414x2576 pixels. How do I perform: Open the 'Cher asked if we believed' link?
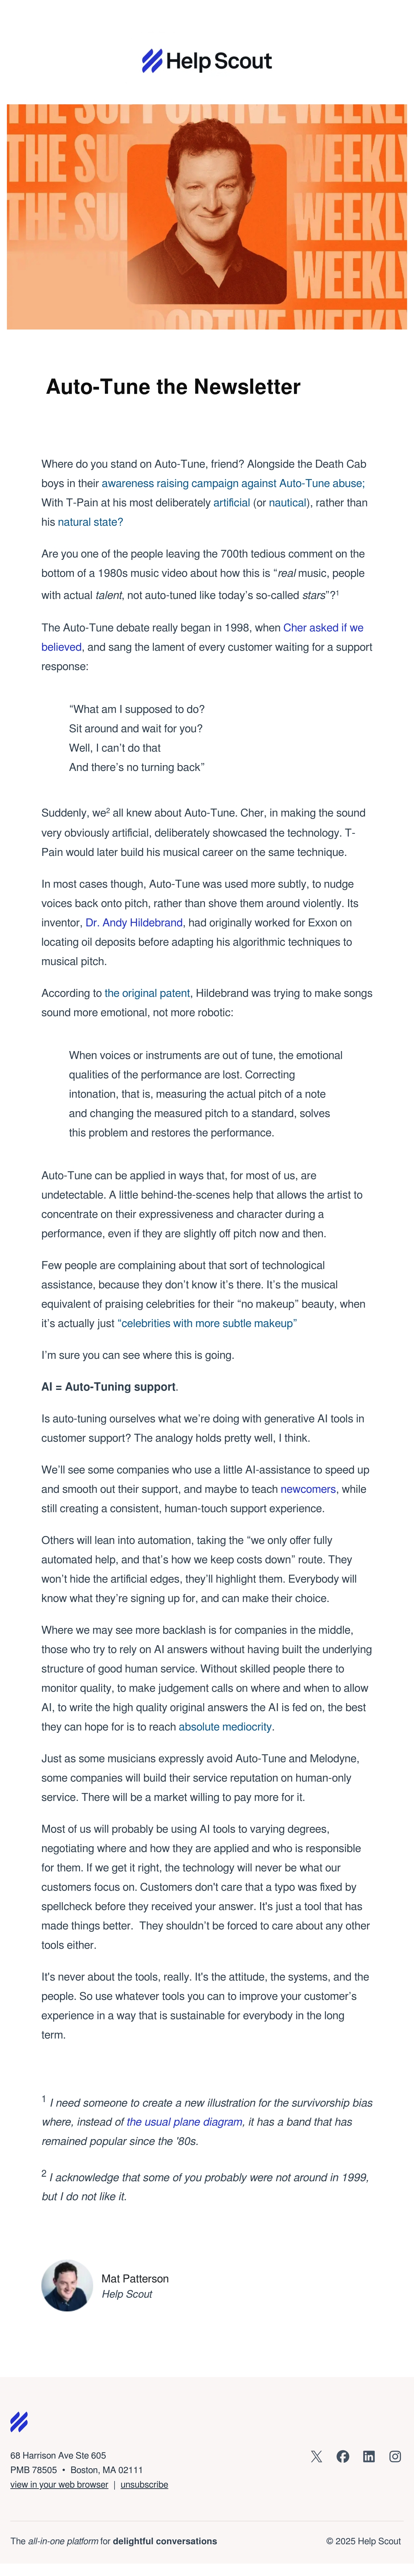coord(323,628)
